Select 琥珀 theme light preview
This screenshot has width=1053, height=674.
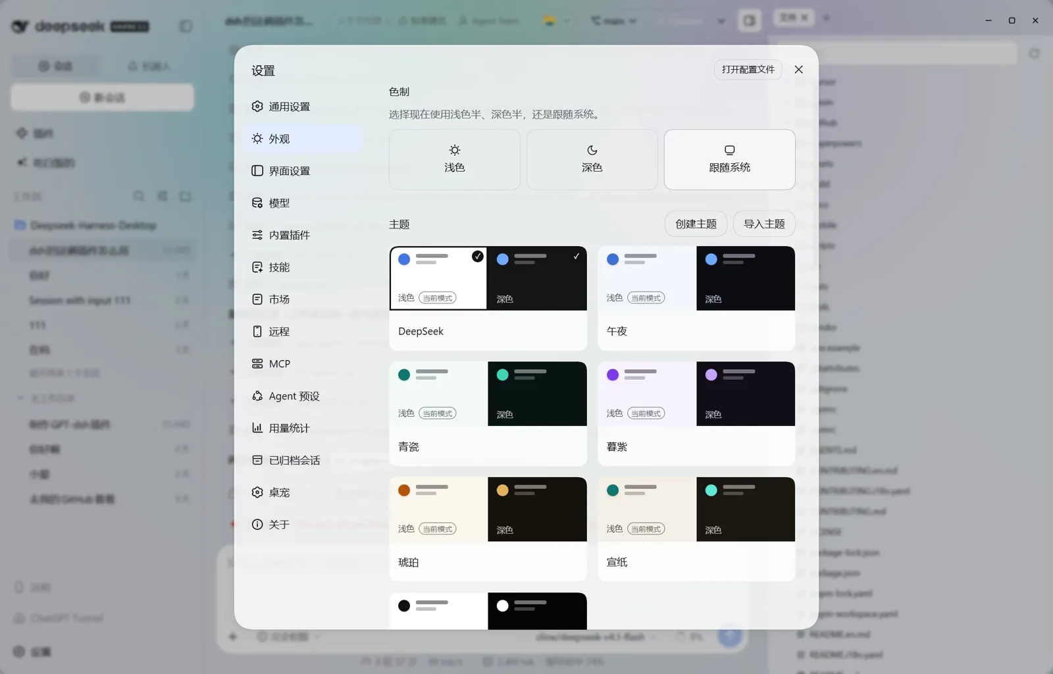pos(438,509)
